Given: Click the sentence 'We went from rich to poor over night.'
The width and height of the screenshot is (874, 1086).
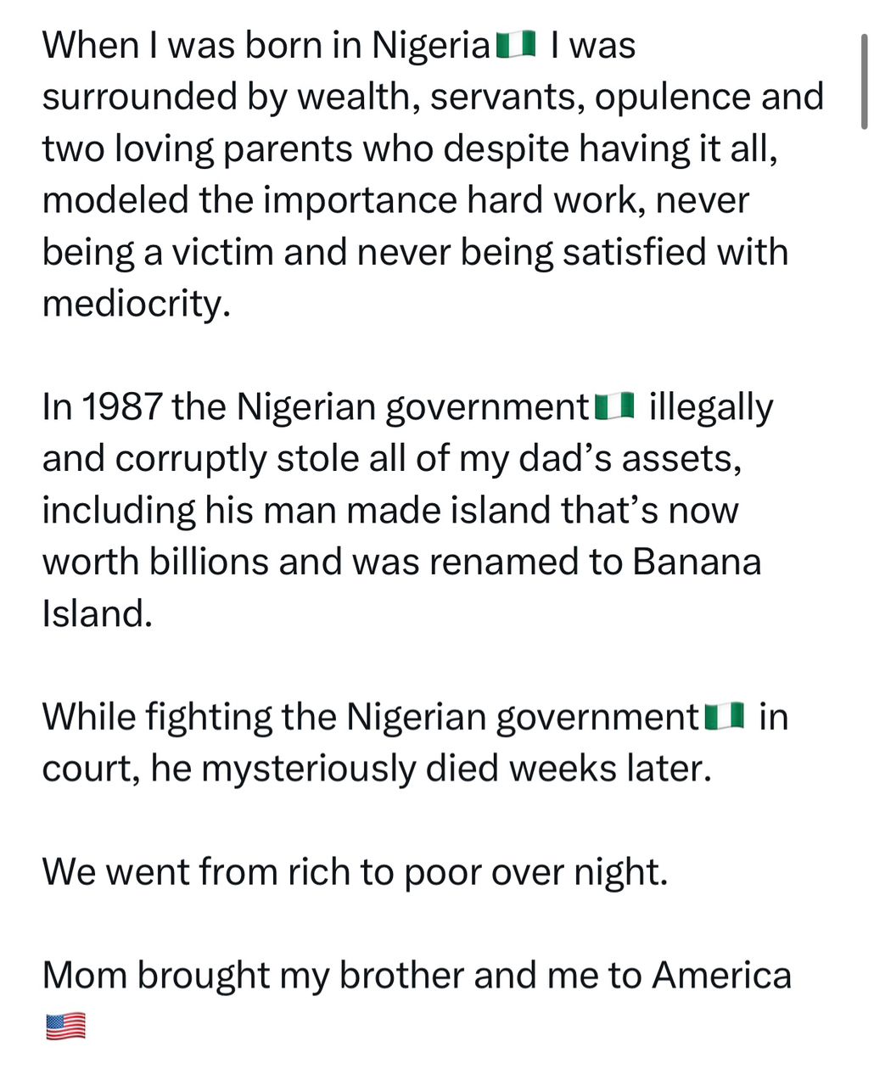Looking at the screenshot, I should [355, 872].
